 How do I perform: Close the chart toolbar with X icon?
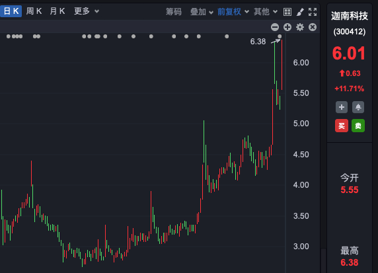(x=313, y=27)
